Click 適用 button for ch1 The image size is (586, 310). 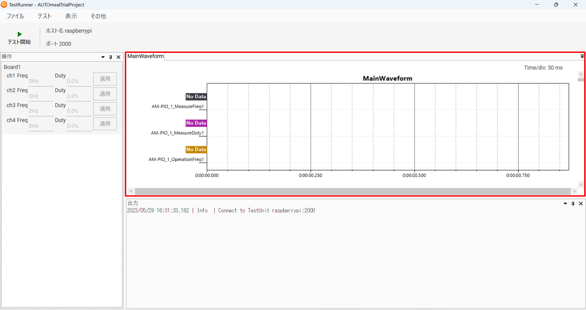pos(105,79)
